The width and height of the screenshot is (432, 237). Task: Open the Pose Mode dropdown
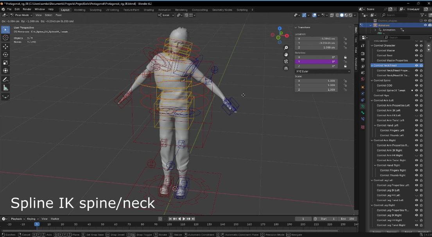[x=23, y=15]
